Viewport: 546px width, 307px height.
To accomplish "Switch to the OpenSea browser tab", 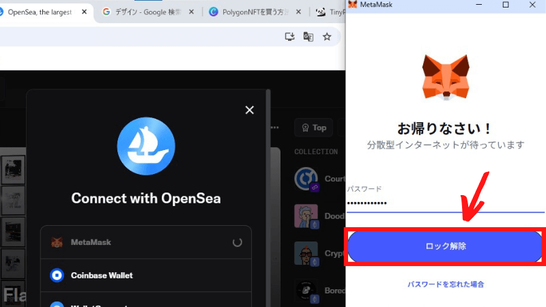I will point(40,12).
